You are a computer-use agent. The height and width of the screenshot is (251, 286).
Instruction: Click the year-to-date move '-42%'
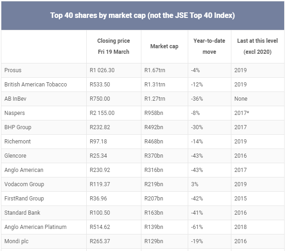tap(197, 199)
